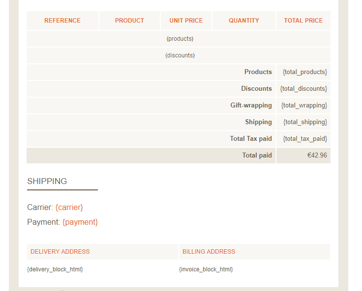Click the QUANTITY column header
362x291 pixels.
244,21
